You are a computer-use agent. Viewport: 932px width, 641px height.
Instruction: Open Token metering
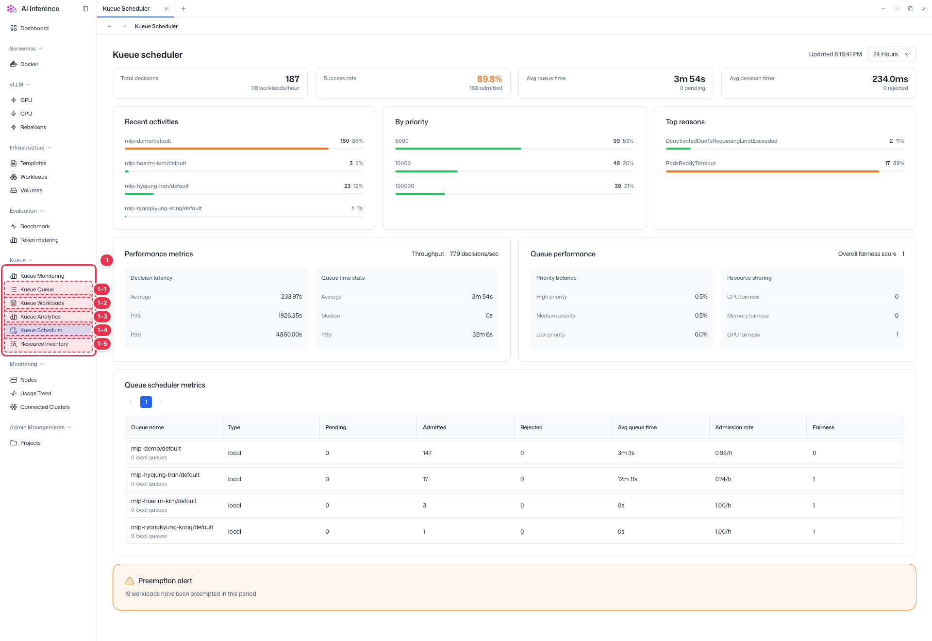tap(39, 240)
